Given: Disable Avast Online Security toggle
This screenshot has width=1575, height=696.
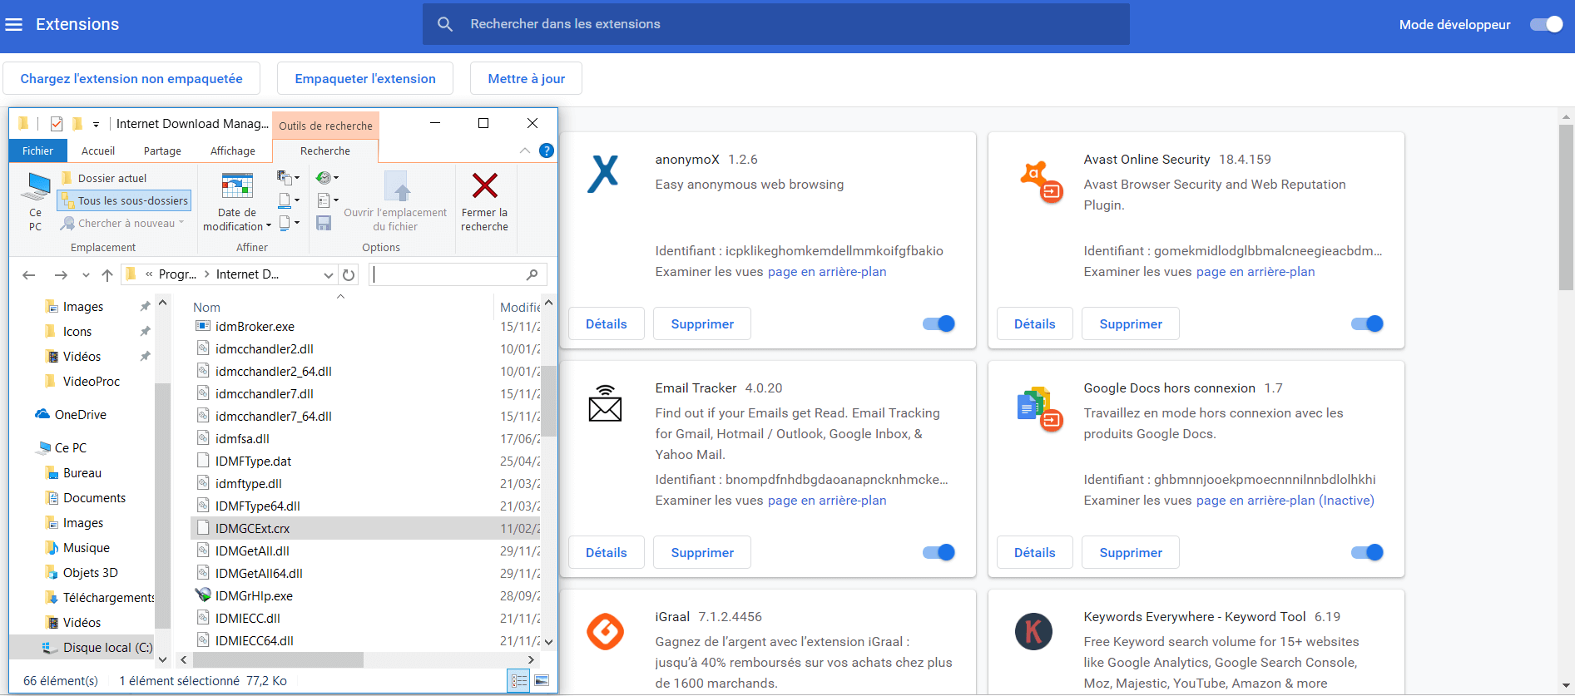Looking at the screenshot, I should pos(1367,324).
